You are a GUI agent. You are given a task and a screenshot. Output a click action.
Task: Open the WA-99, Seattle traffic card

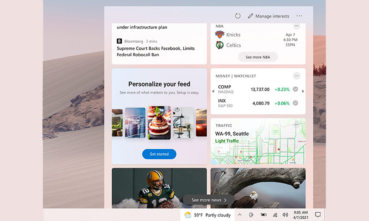[258, 141]
